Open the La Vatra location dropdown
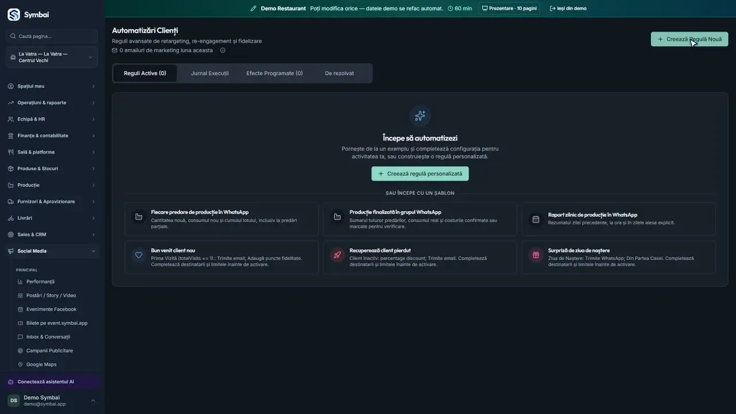This screenshot has height=414, width=736. [52, 57]
